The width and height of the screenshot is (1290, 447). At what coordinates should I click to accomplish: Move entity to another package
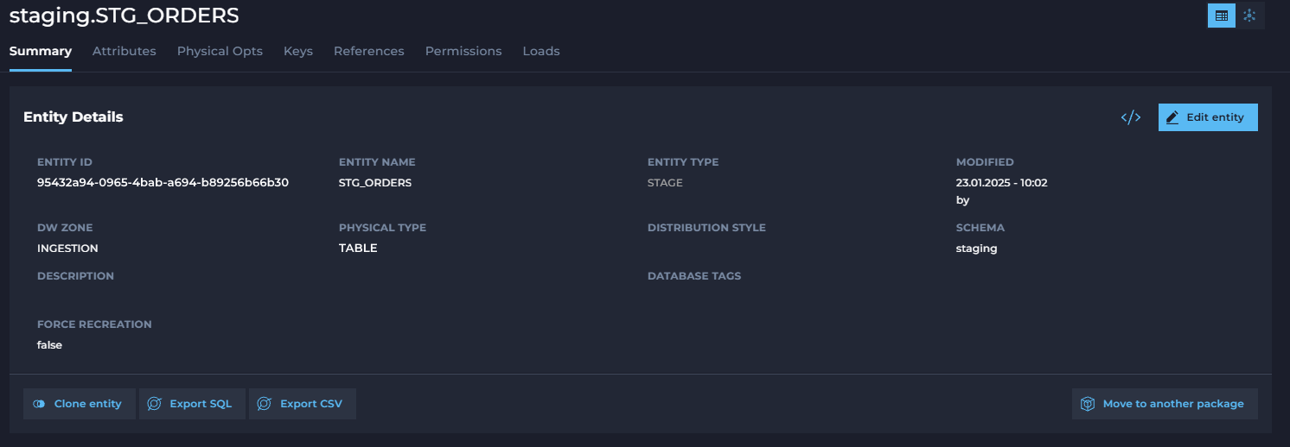[1165, 404]
